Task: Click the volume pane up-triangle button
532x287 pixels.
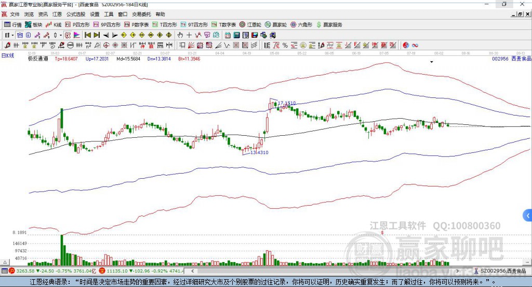Action: 5,262
